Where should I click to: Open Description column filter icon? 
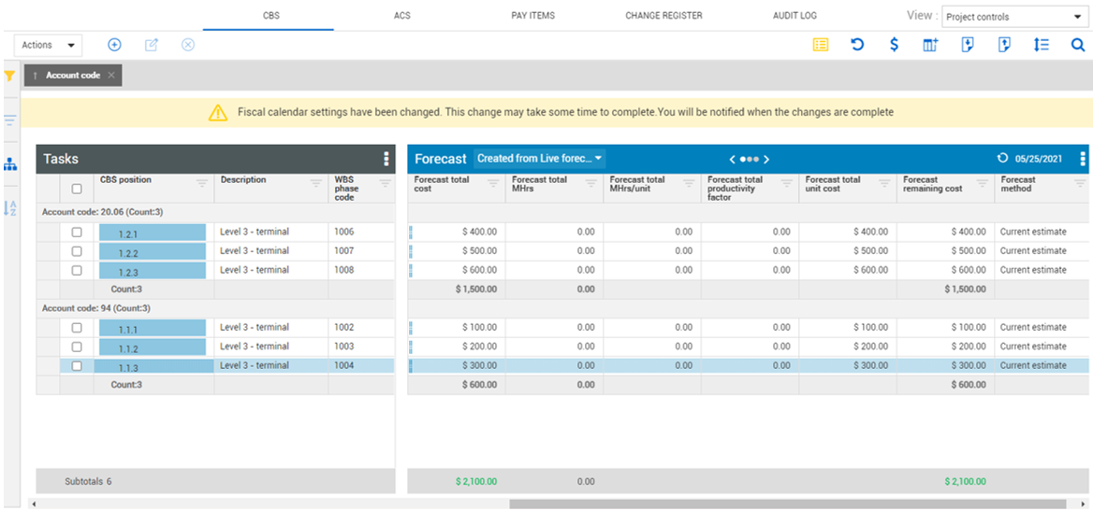(x=316, y=183)
